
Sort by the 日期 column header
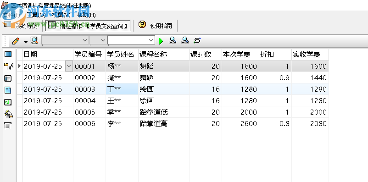[x=48, y=55]
